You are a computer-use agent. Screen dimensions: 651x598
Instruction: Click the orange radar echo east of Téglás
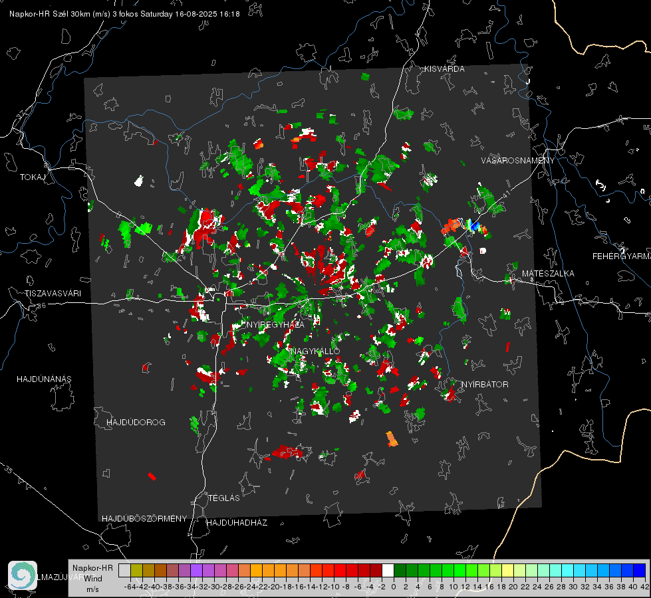[x=392, y=439]
